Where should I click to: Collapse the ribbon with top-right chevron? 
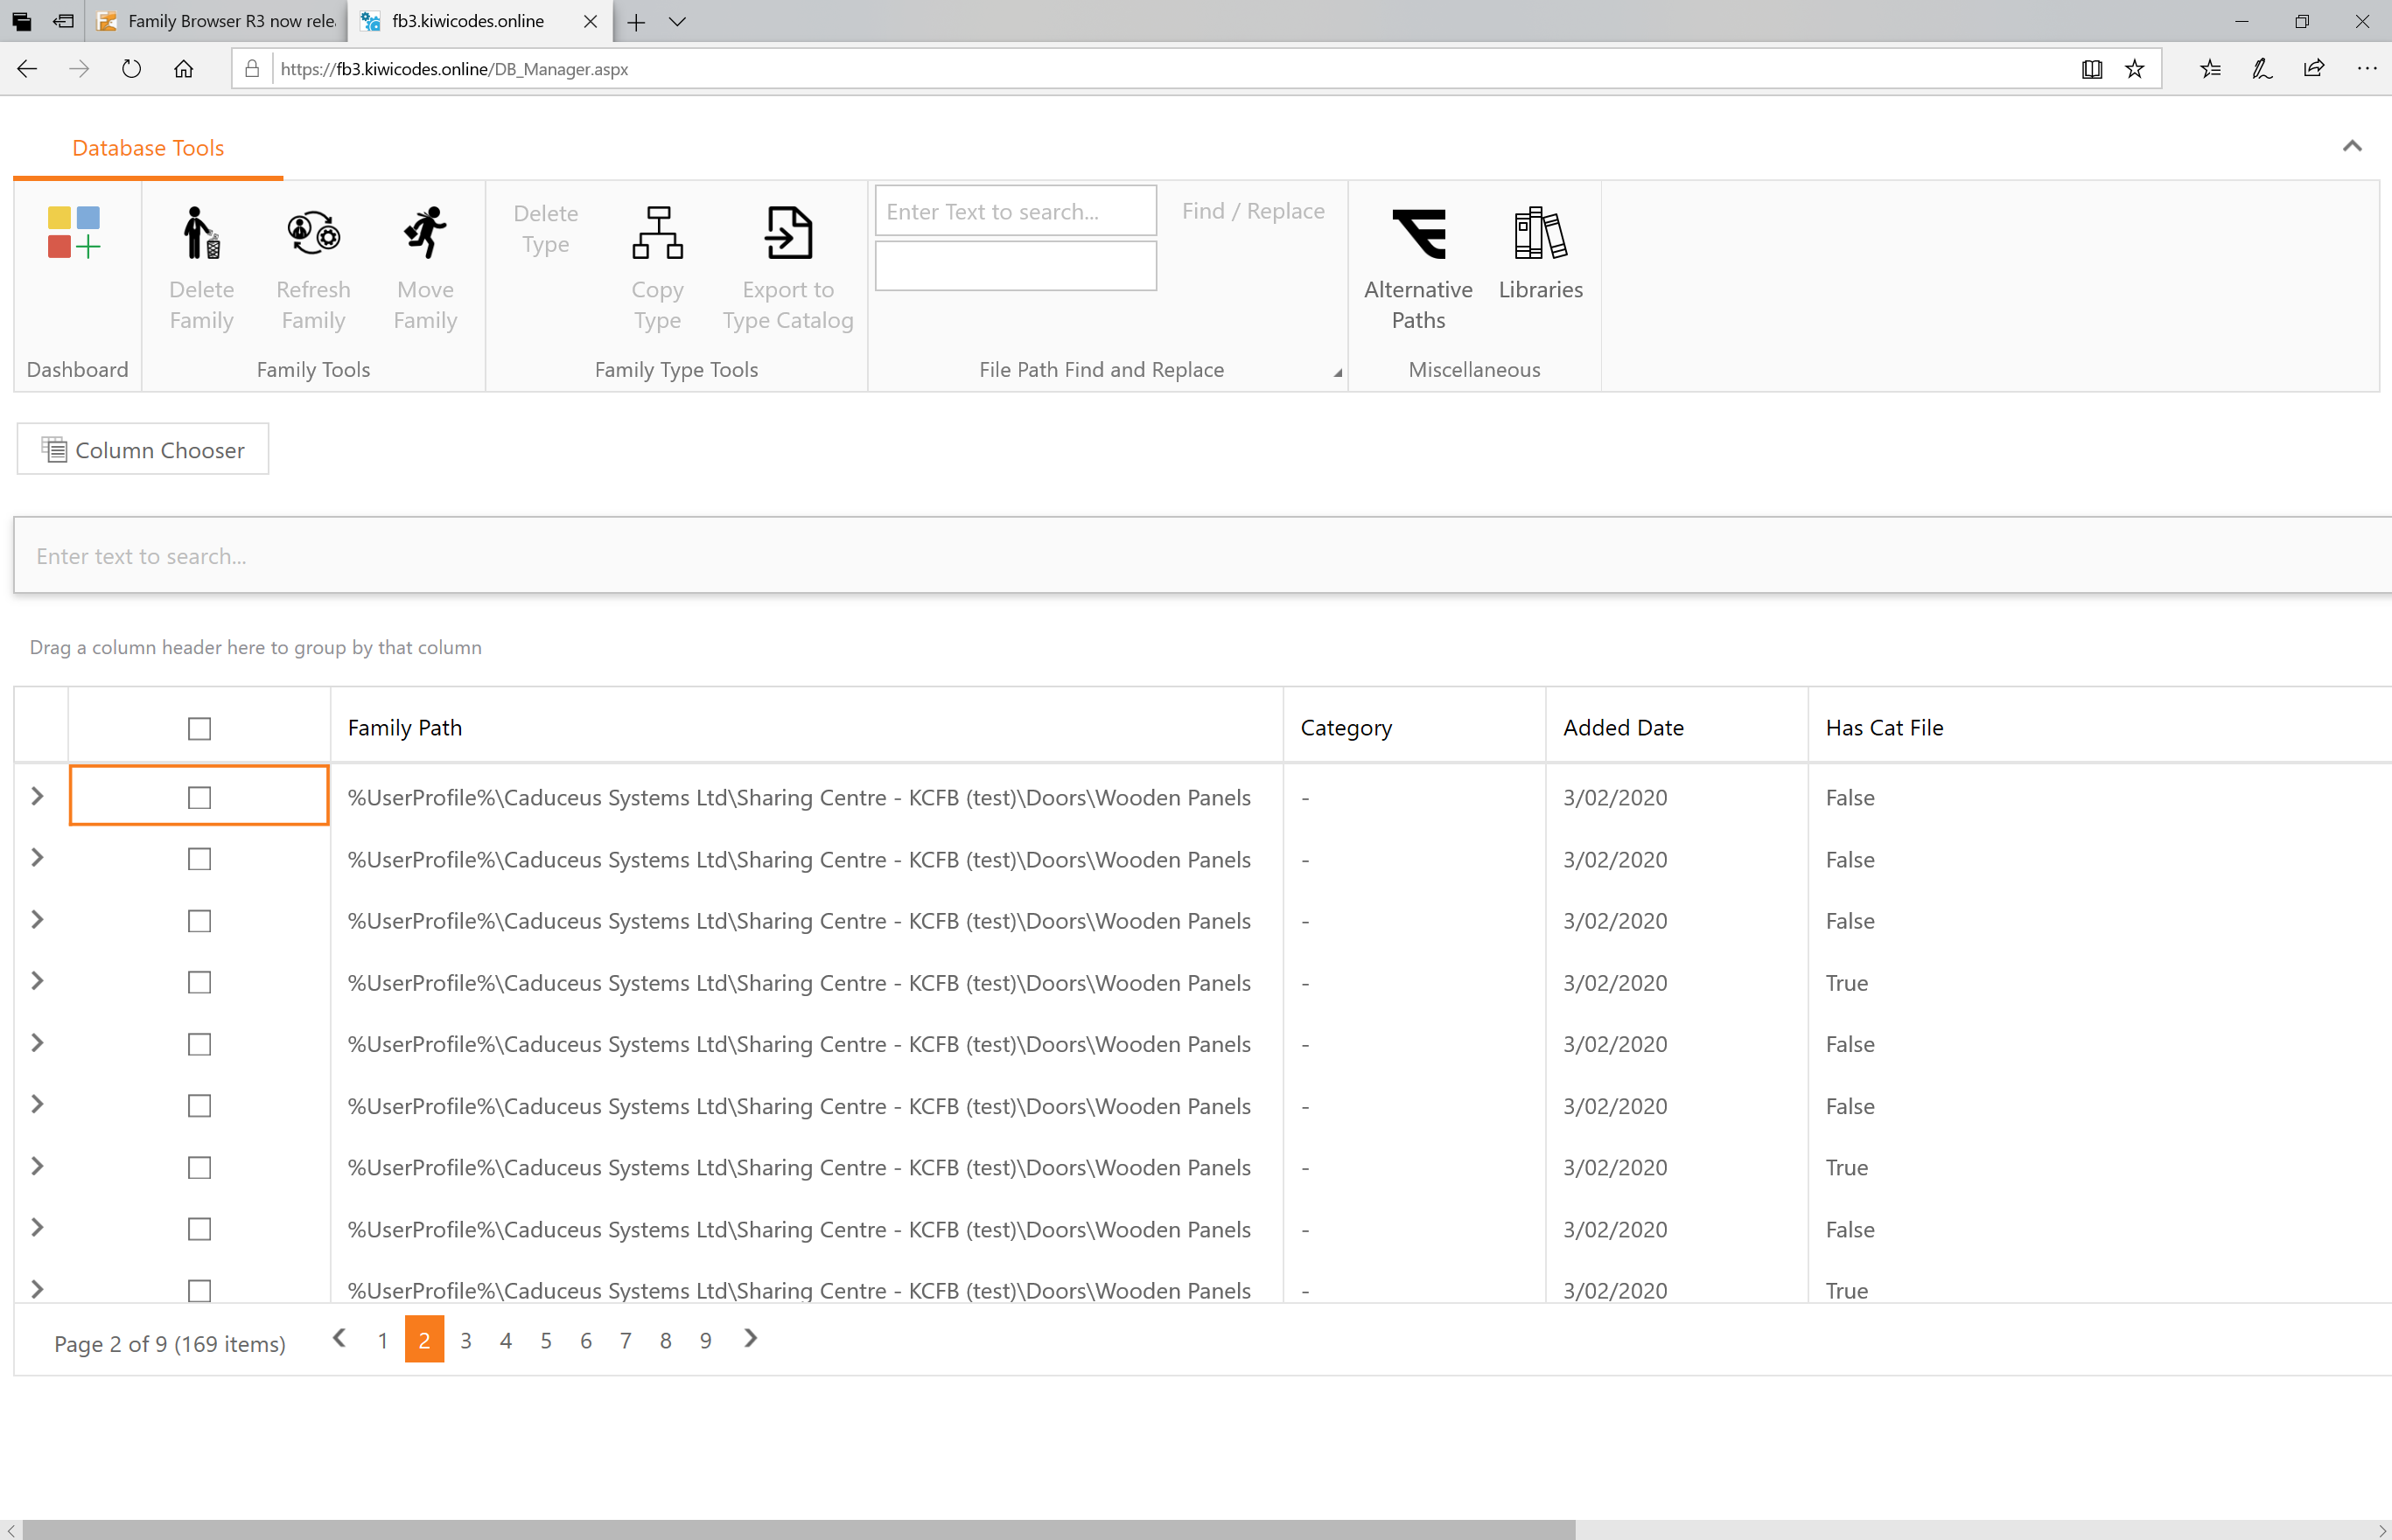[2351, 147]
